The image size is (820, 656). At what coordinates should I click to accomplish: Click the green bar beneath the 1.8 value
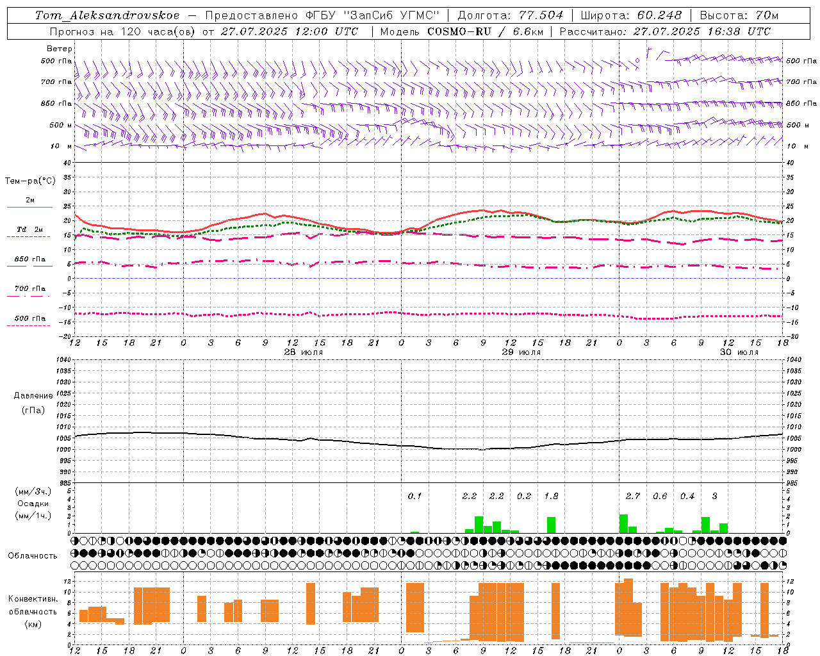pos(551,525)
